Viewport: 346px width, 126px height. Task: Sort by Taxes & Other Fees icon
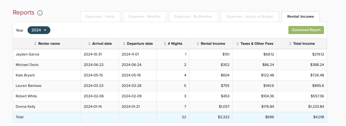[238, 44]
